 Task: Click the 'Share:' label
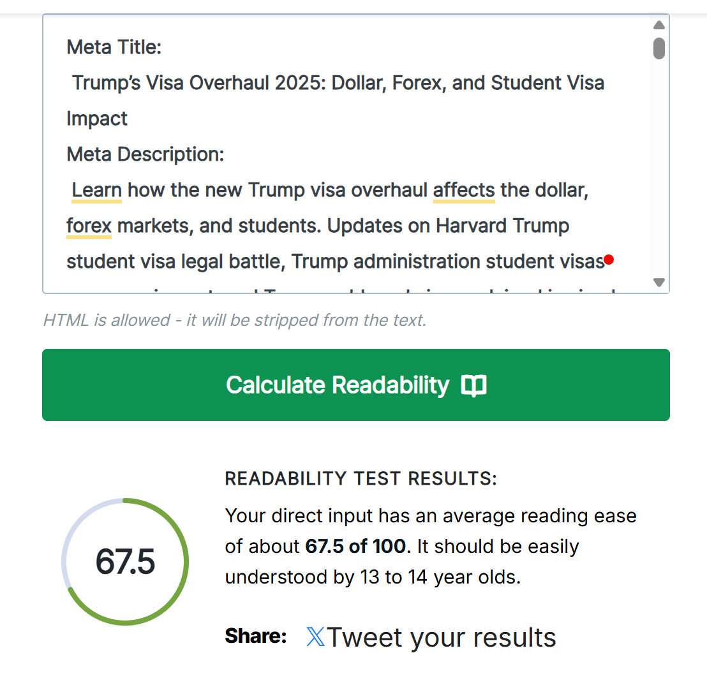point(255,636)
